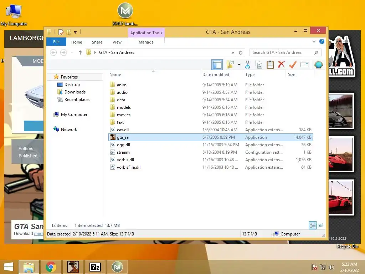Image resolution: width=365 pixels, height=274 pixels.
Task: Switch to the View ribbon tab
Action: point(117,42)
